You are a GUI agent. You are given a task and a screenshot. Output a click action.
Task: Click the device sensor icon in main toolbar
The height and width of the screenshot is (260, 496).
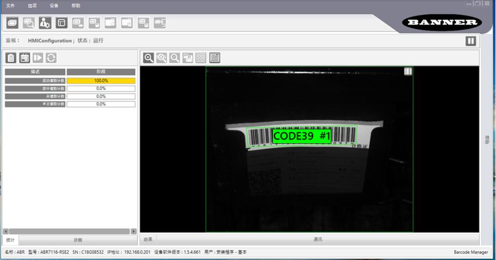coord(13,23)
